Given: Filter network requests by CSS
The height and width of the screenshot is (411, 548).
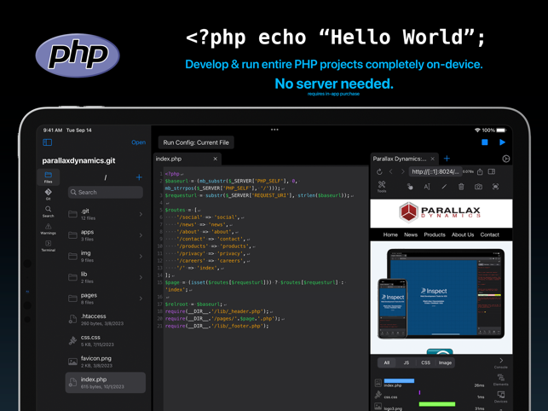Looking at the screenshot, I should 425,362.
